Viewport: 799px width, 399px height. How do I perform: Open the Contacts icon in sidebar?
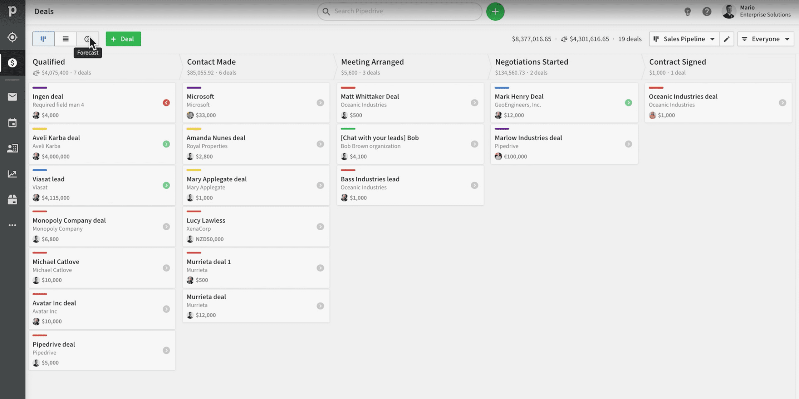pyautogui.click(x=12, y=148)
